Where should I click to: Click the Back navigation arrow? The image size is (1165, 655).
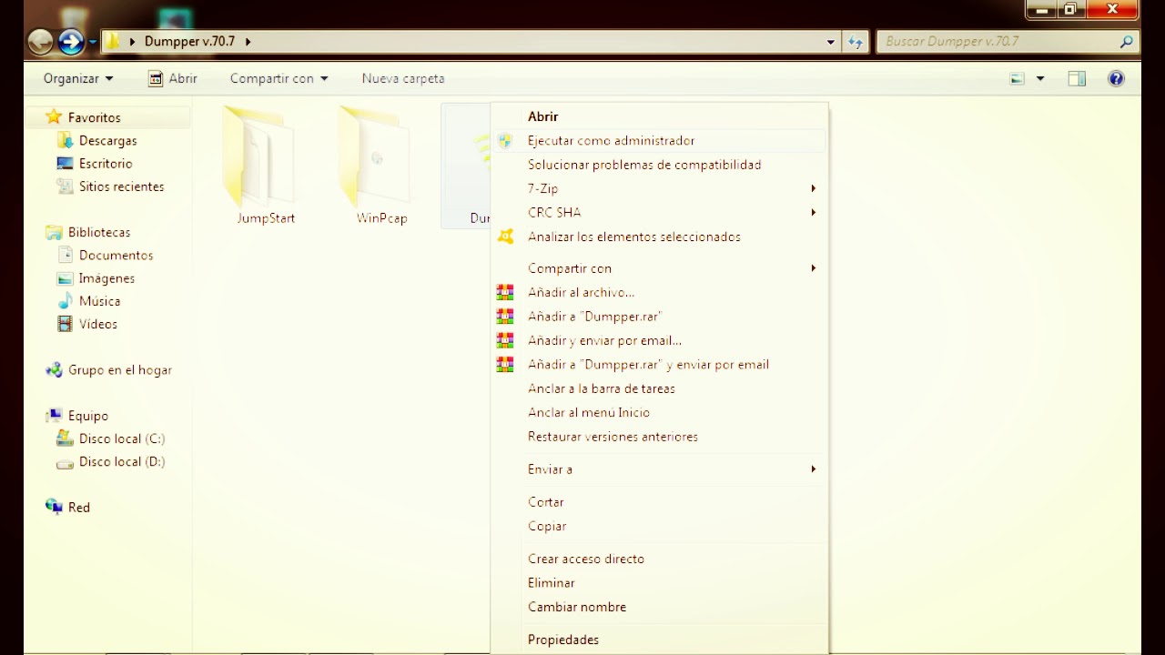pos(40,41)
